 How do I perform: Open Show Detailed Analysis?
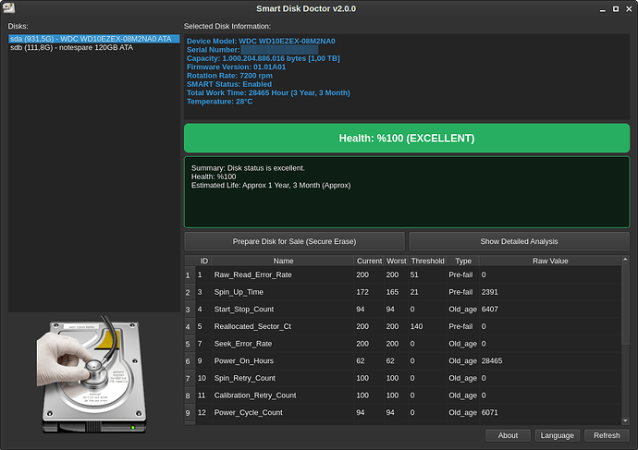[x=519, y=241]
